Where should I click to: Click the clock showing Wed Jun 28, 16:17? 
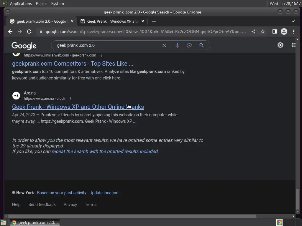point(285,4)
